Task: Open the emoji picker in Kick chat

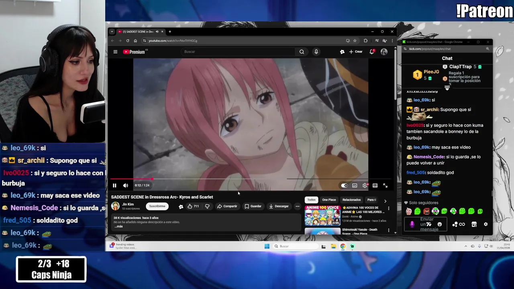Action: coord(440,224)
